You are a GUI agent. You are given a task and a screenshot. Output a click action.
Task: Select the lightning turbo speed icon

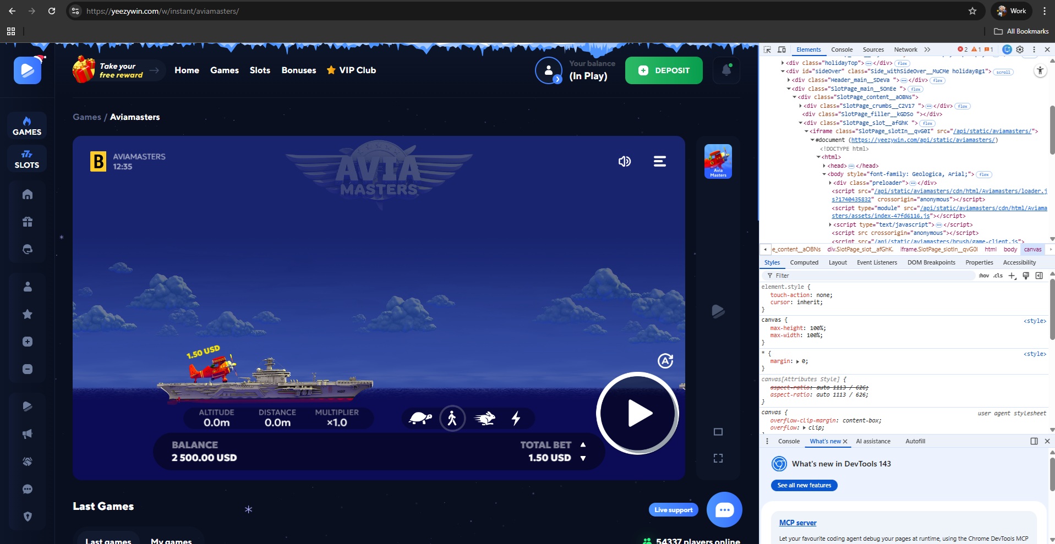[516, 419]
